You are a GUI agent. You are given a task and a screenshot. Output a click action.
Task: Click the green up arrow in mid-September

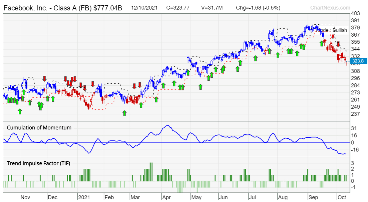[322, 43]
